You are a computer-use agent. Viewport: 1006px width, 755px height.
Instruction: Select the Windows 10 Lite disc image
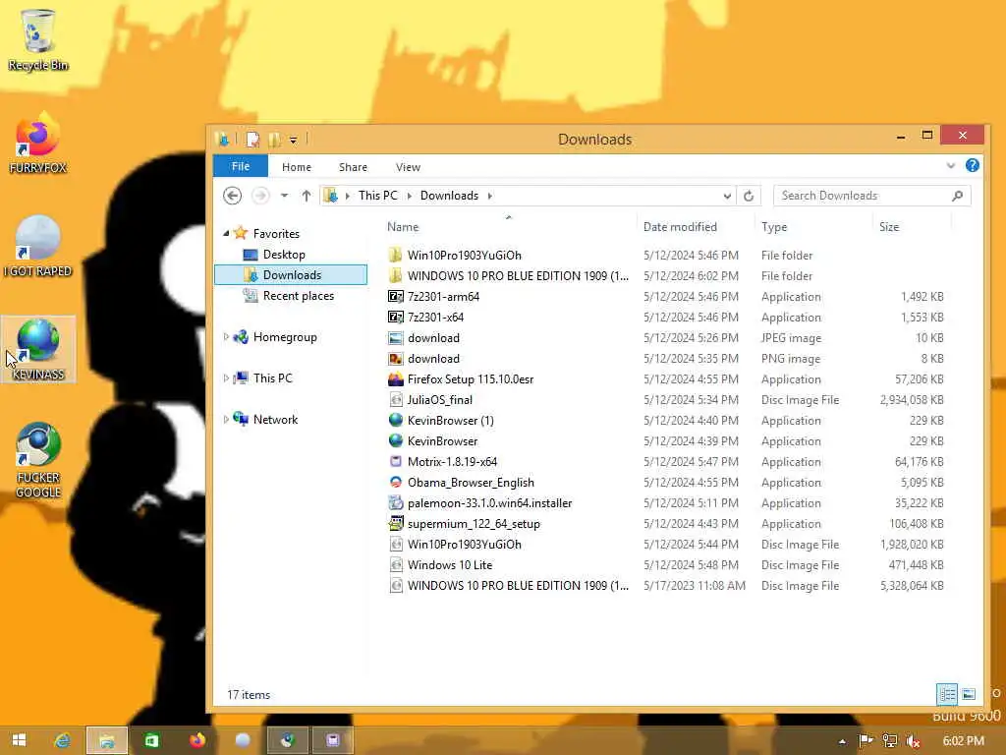667,565
